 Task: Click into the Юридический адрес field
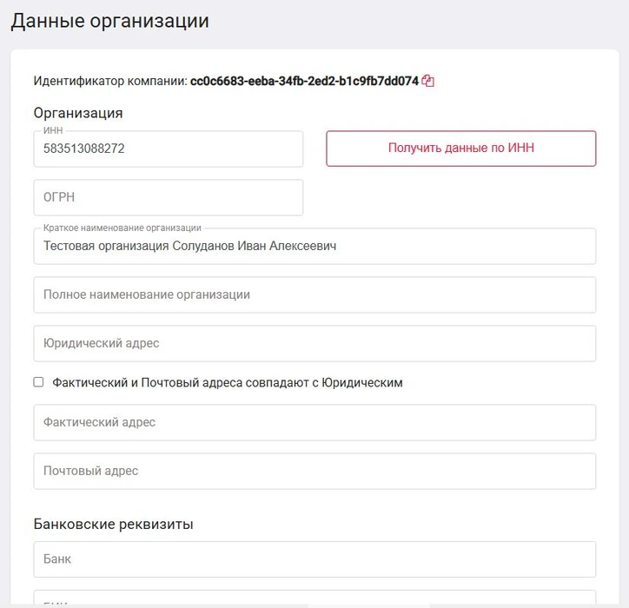point(314,344)
